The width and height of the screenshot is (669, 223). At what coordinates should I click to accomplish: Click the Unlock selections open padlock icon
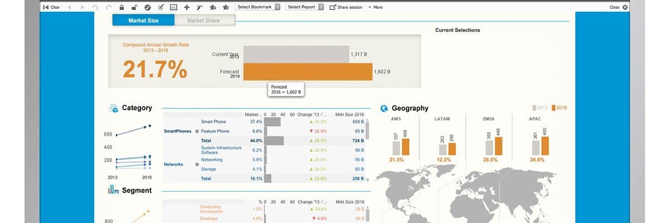click(134, 7)
